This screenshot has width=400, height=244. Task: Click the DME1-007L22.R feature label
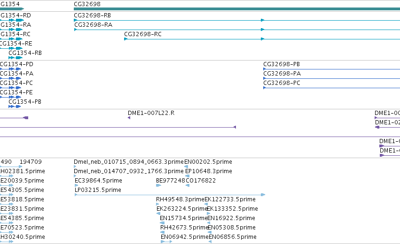click(151, 113)
